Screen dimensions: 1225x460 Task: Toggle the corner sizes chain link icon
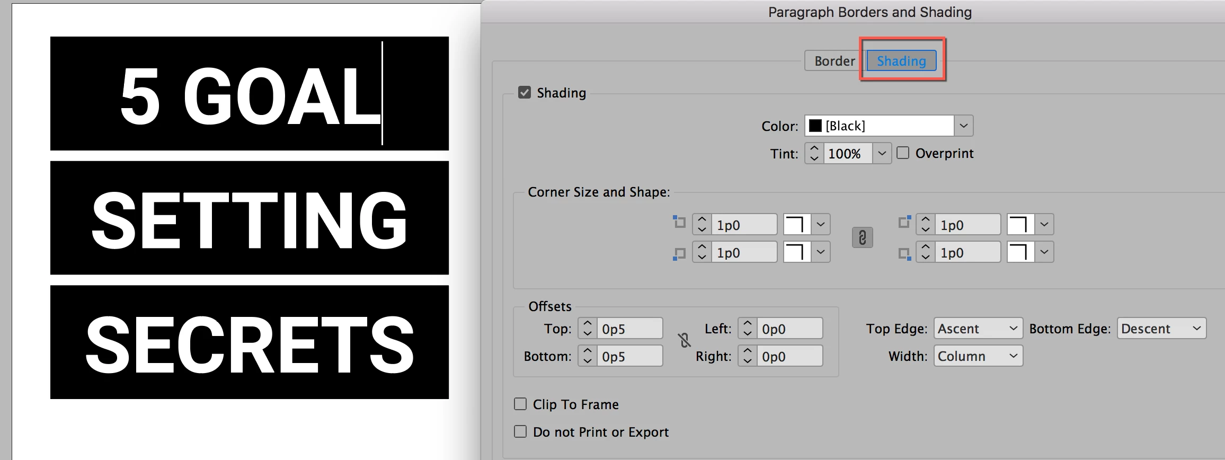pos(863,237)
